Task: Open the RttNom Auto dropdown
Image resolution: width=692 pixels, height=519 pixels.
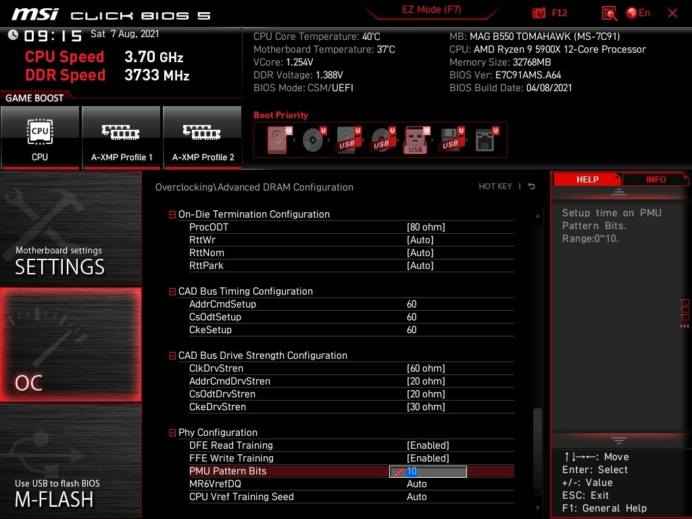Action: [420, 253]
